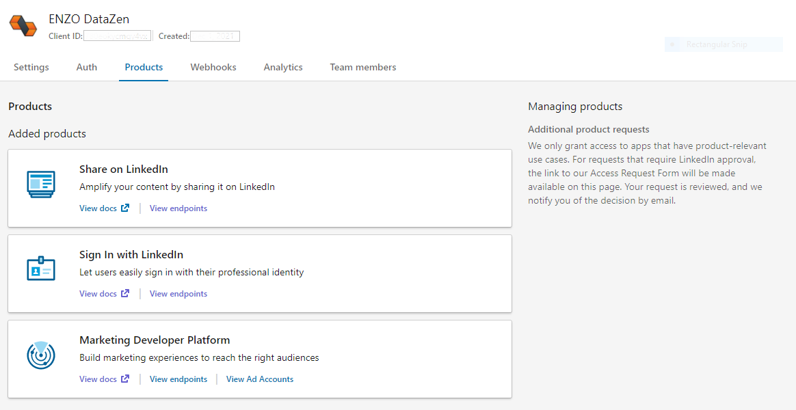Image resolution: width=796 pixels, height=410 pixels.
Task: Click the Created label
Action: pos(174,36)
